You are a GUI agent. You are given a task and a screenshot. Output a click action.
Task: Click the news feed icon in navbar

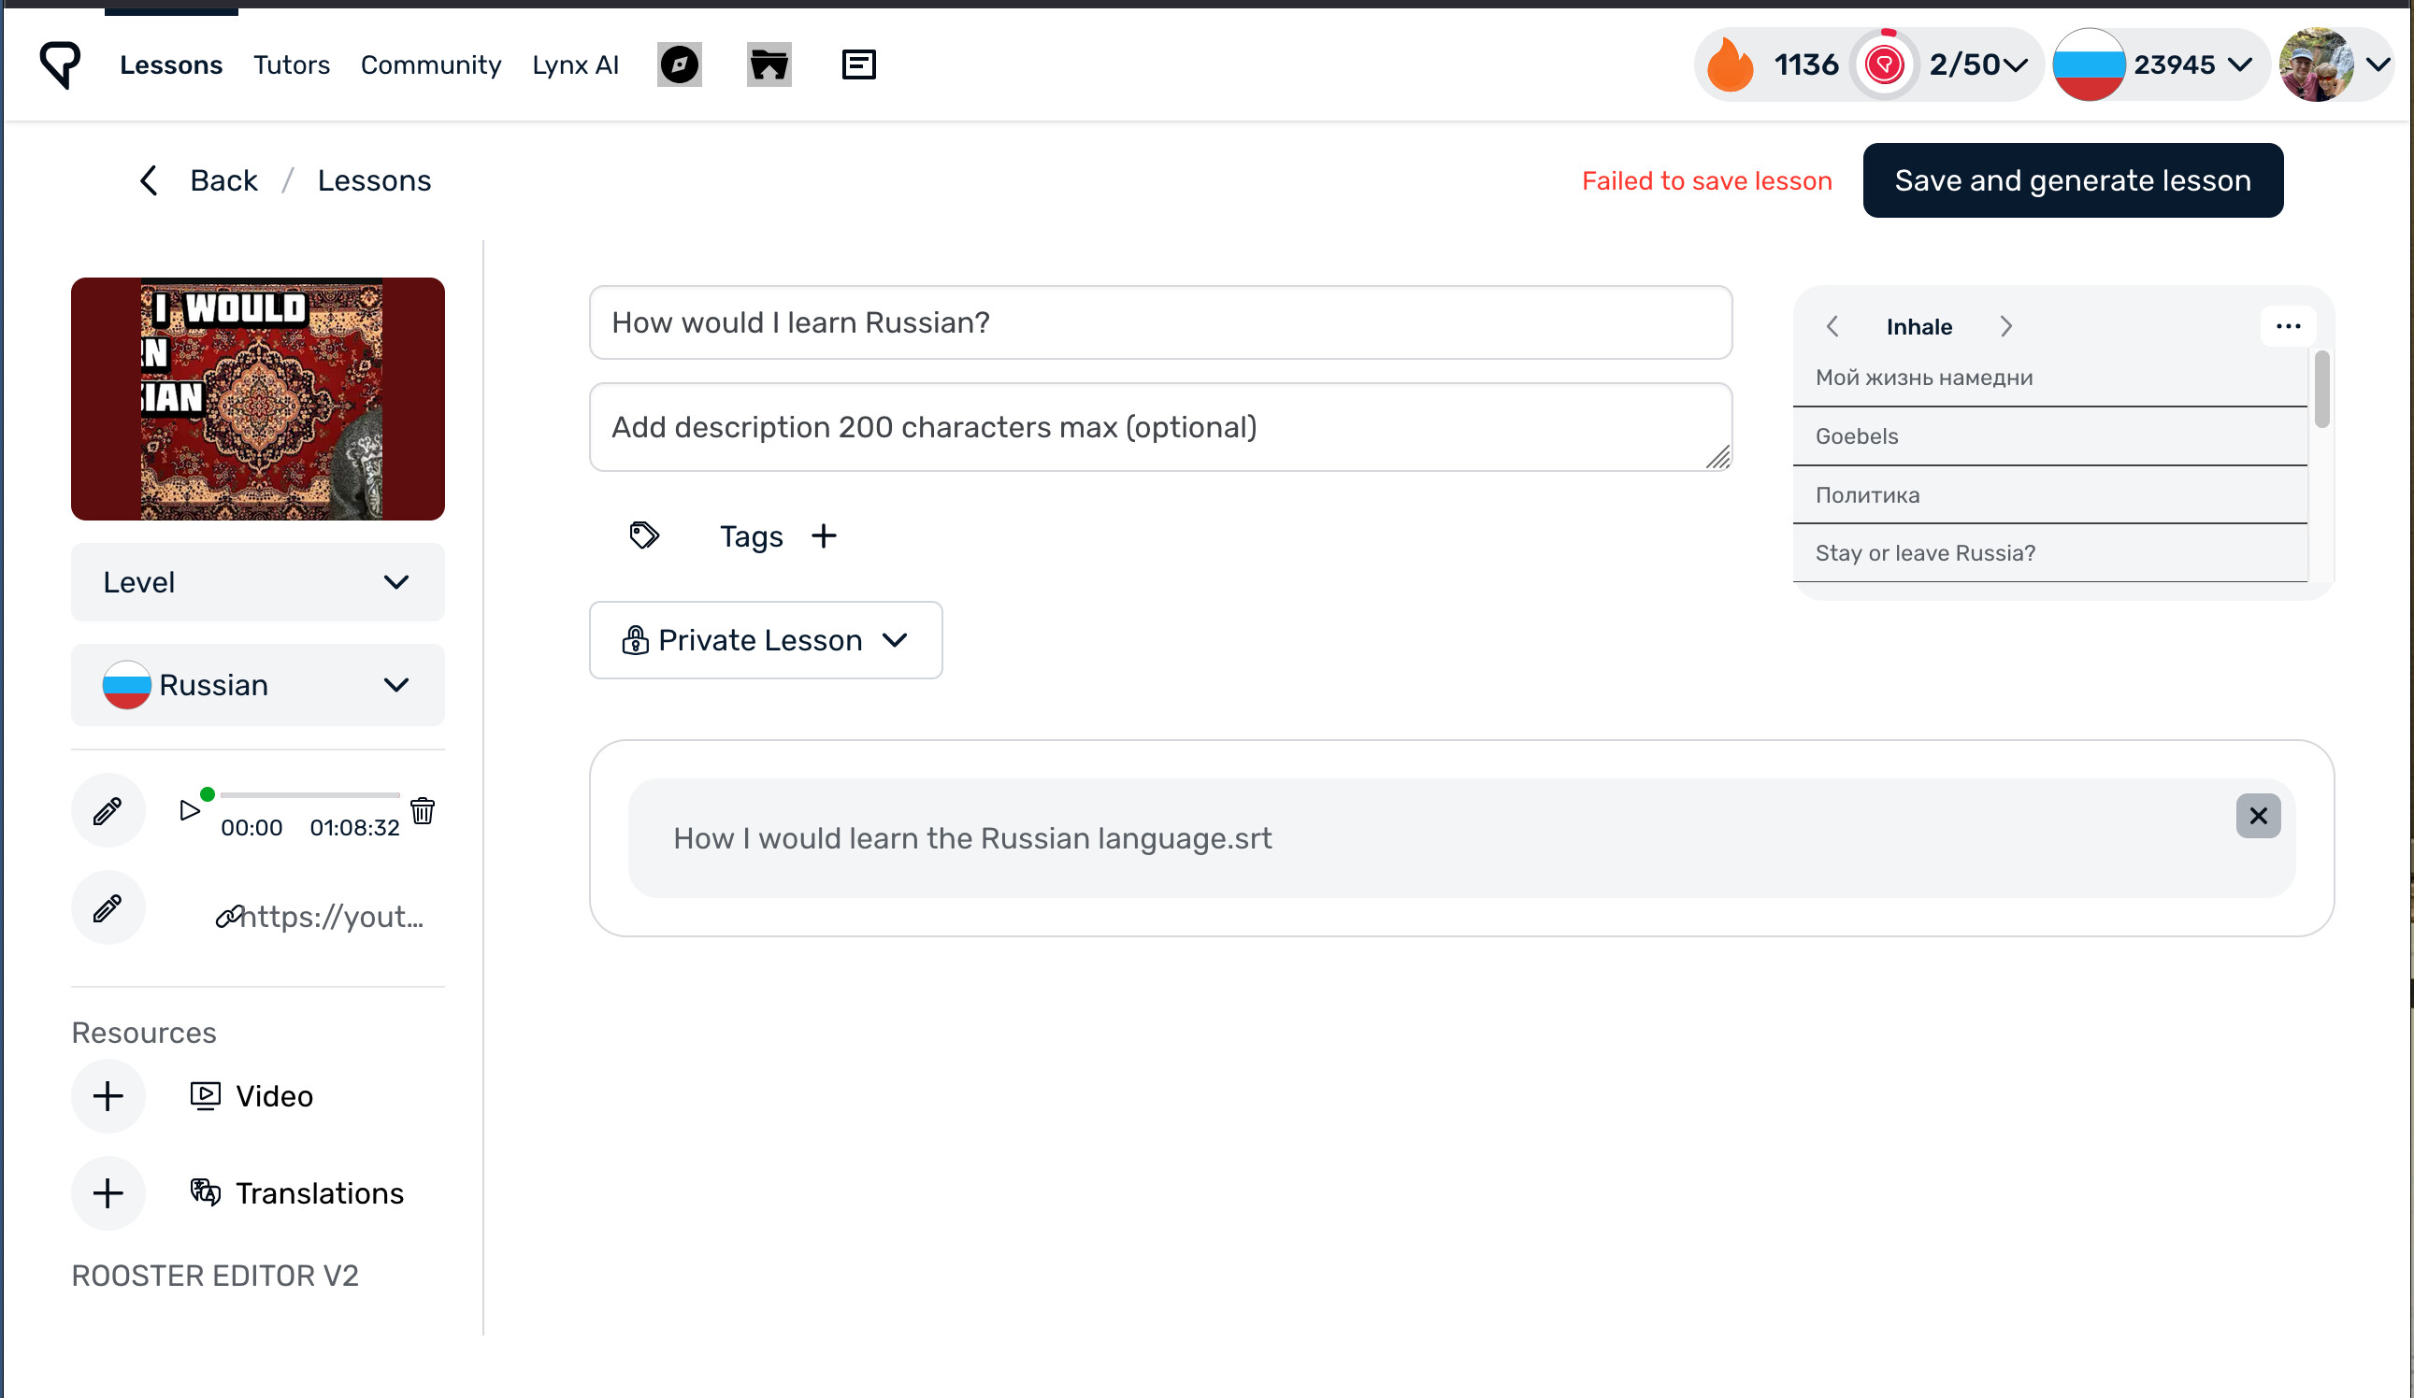coord(858,65)
